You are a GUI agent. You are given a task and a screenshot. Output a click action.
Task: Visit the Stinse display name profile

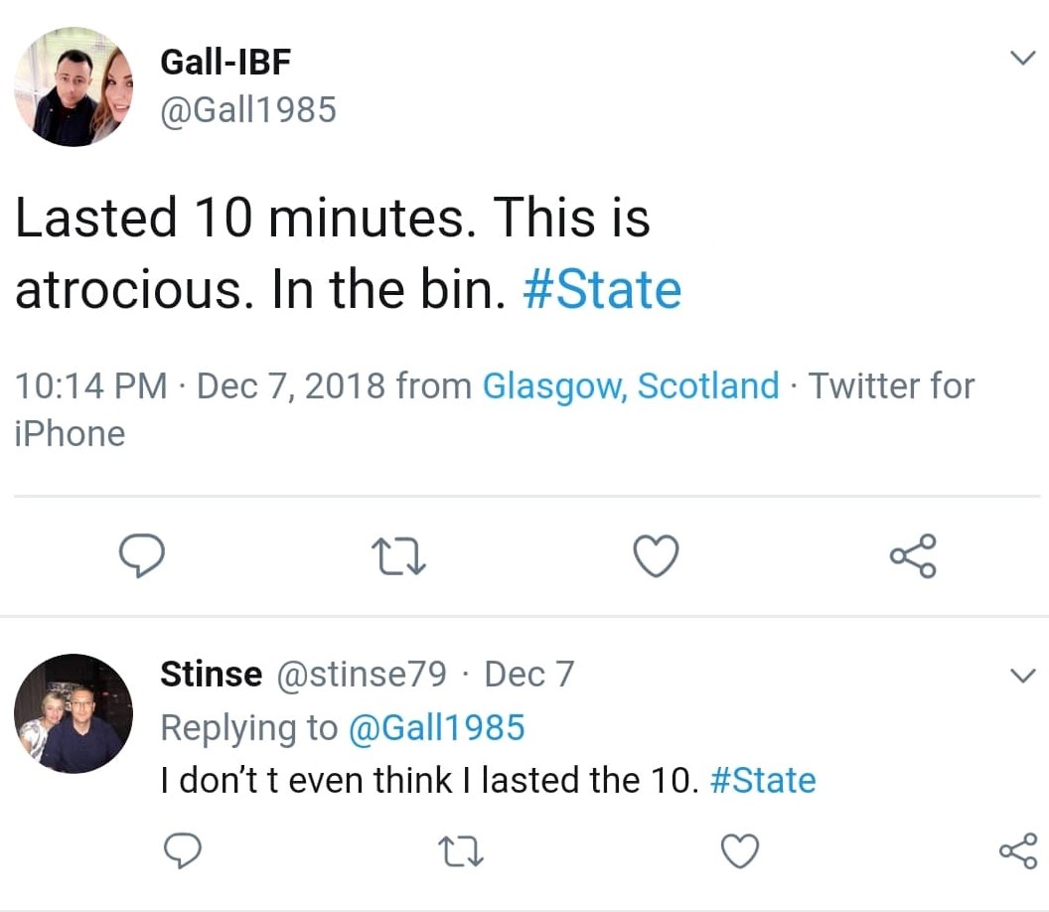tap(211, 675)
